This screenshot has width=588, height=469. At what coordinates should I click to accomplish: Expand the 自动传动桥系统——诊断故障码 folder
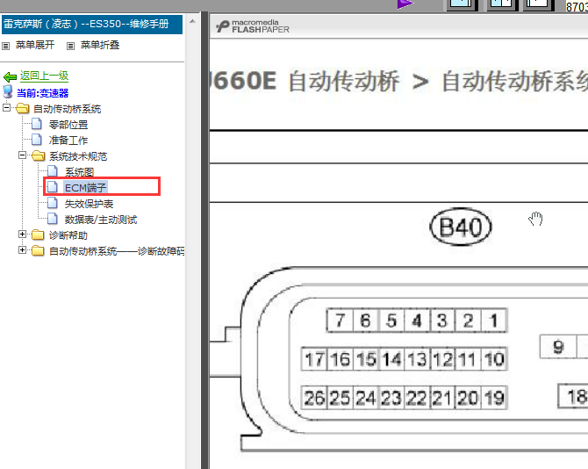(x=22, y=250)
